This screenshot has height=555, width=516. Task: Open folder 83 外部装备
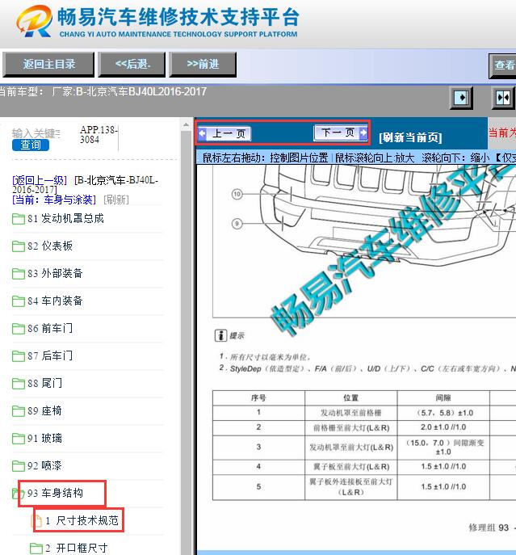(55, 273)
